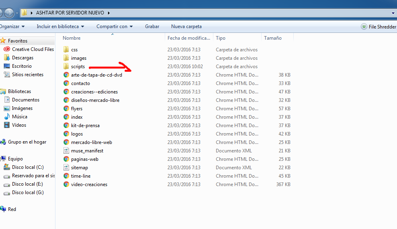This screenshot has width=397, height=229.
Task: Click breadcrumb arrow before ASHTAR POR SERVIDOR NUEVO
Action: pyautogui.click(x=32, y=13)
